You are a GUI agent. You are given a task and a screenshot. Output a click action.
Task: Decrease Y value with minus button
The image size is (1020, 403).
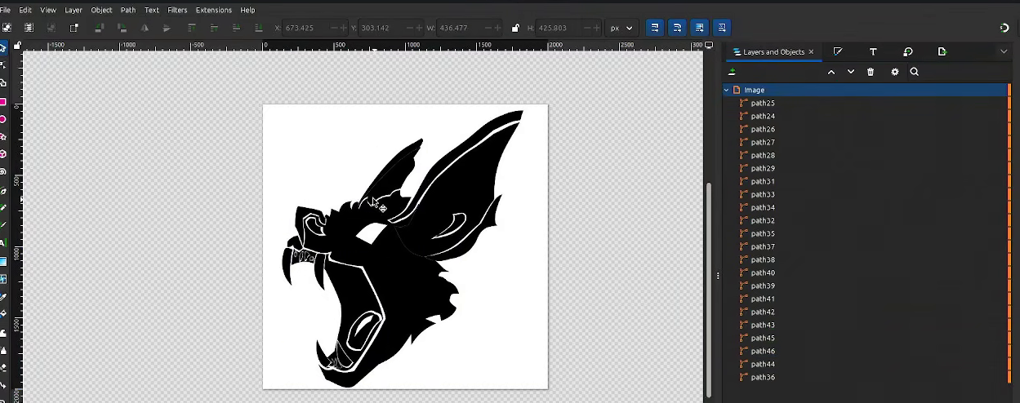coord(410,28)
